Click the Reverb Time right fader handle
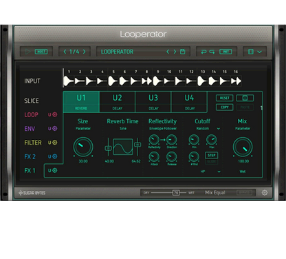The height and width of the screenshot is (259, 286). tap(137, 145)
